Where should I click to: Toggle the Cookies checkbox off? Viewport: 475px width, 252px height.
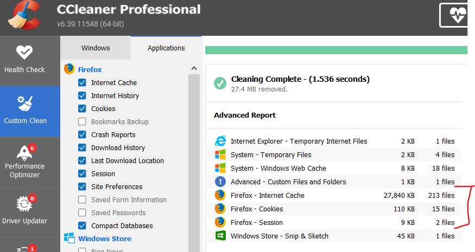[x=82, y=109]
